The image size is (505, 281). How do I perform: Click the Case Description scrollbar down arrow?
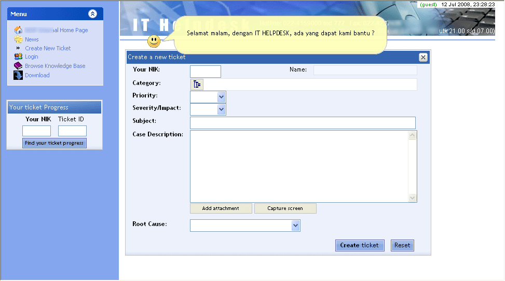pyautogui.click(x=413, y=198)
